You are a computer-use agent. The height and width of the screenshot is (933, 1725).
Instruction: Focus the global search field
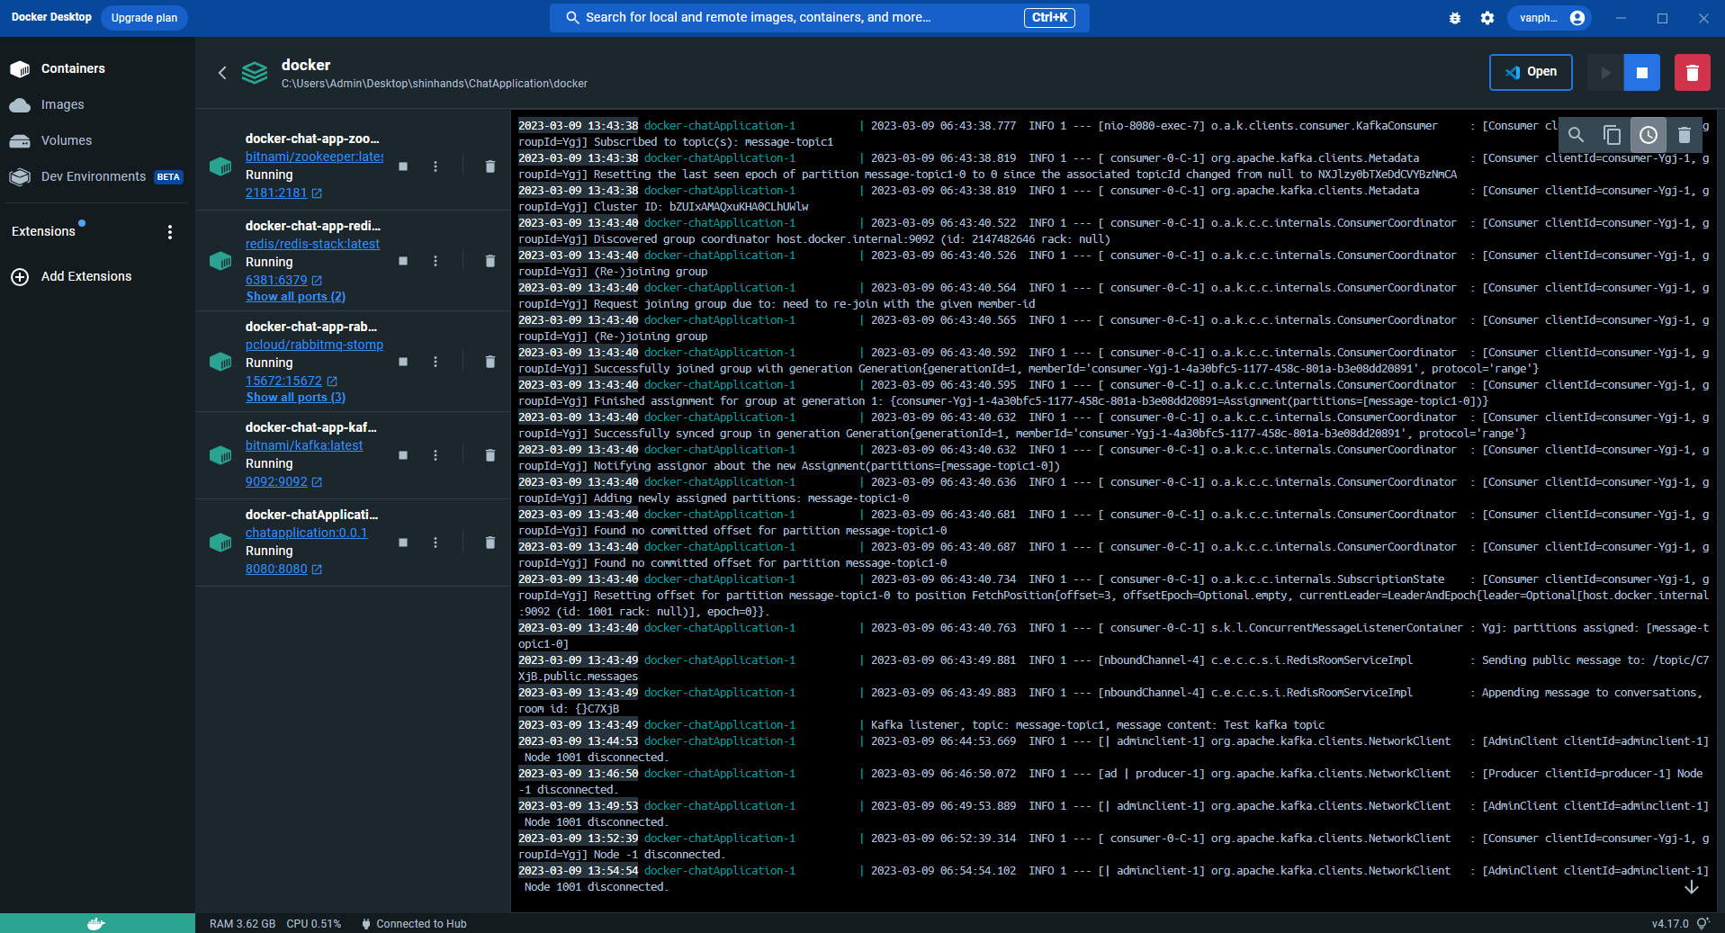coord(819,17)
